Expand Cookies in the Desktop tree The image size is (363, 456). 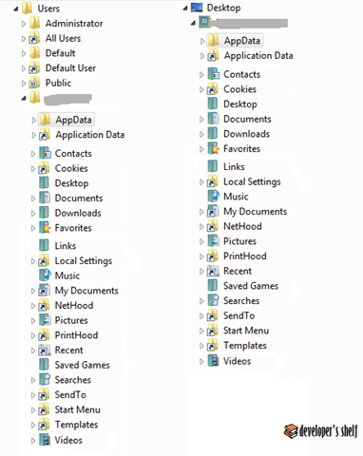click(201, 89)
